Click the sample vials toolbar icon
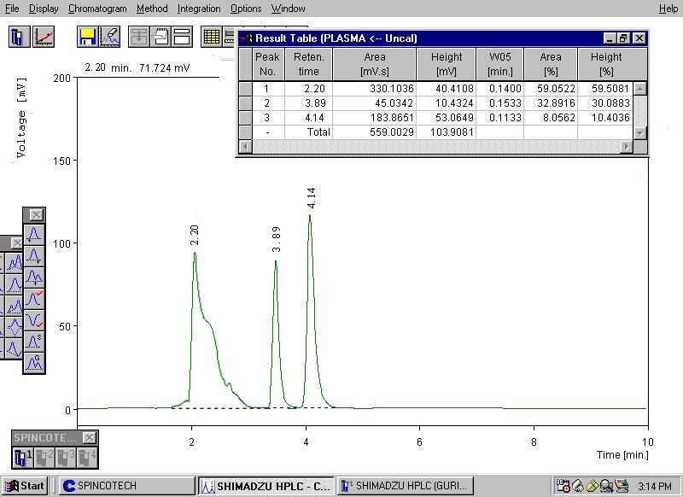This screenshot has height=497, width=683. (19, 37)
